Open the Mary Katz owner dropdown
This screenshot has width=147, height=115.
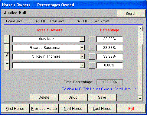tap(82, 39)
